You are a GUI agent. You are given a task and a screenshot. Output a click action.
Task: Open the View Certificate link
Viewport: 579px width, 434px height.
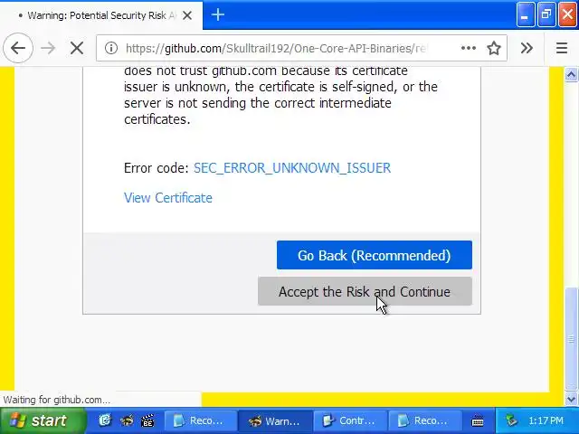tap(168, 198)
